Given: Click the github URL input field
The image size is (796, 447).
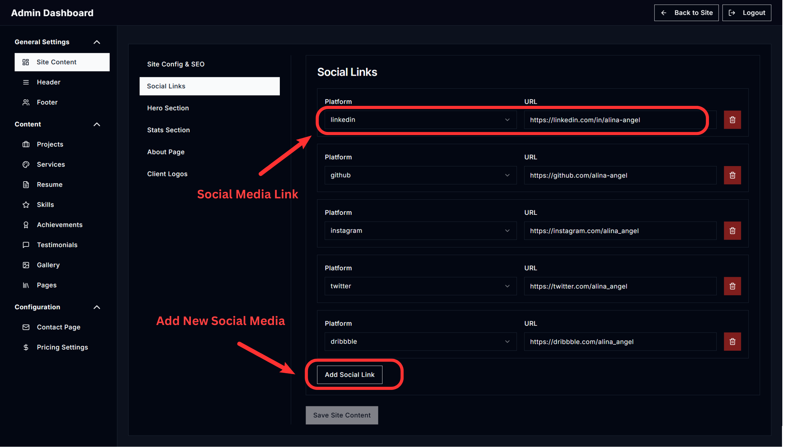Looking at the screenshot, I should coord(620,175).
